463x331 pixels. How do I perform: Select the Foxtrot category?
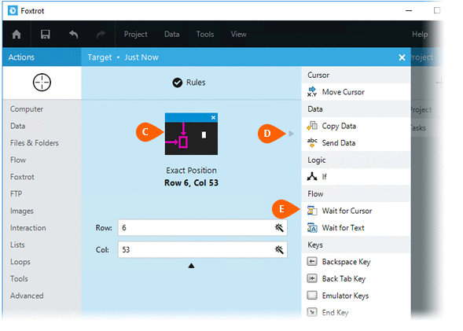pos(22,177)
